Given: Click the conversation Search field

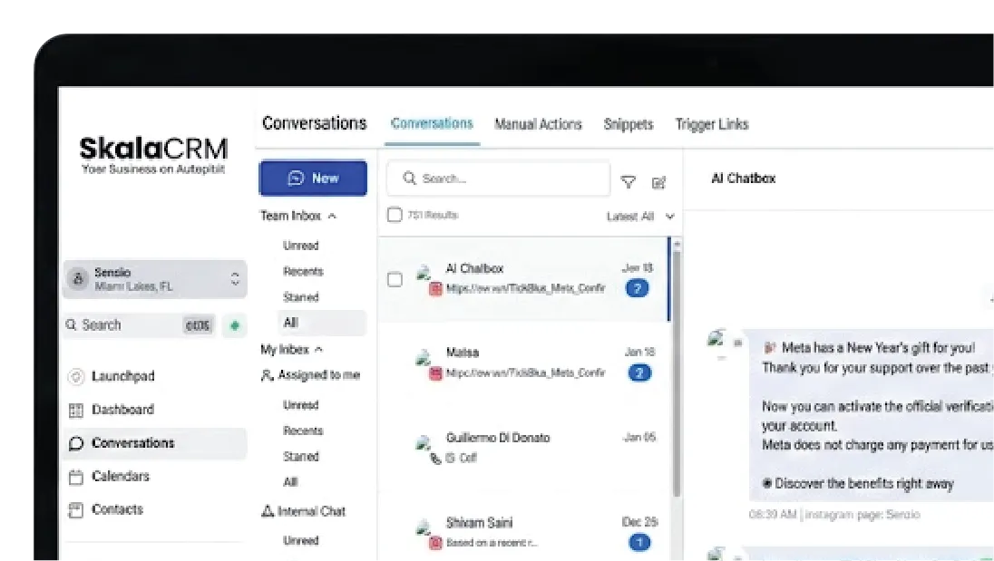Looking at the screenshot, I should tap(498, 179).
